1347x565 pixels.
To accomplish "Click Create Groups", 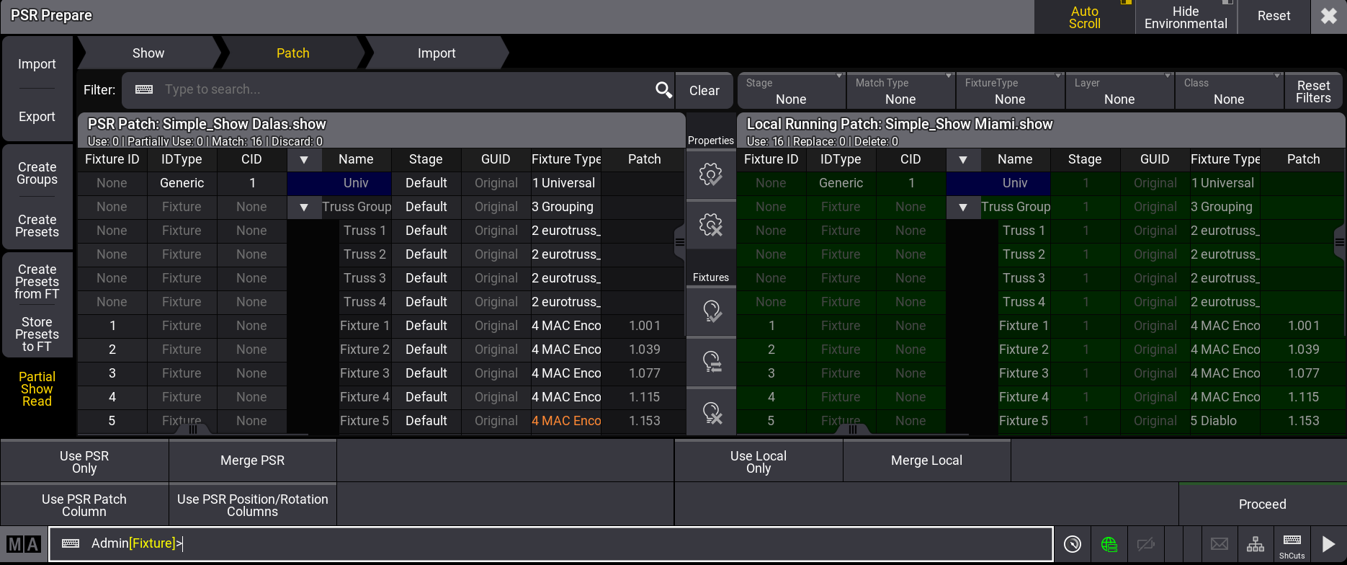I will pos(37,173).
